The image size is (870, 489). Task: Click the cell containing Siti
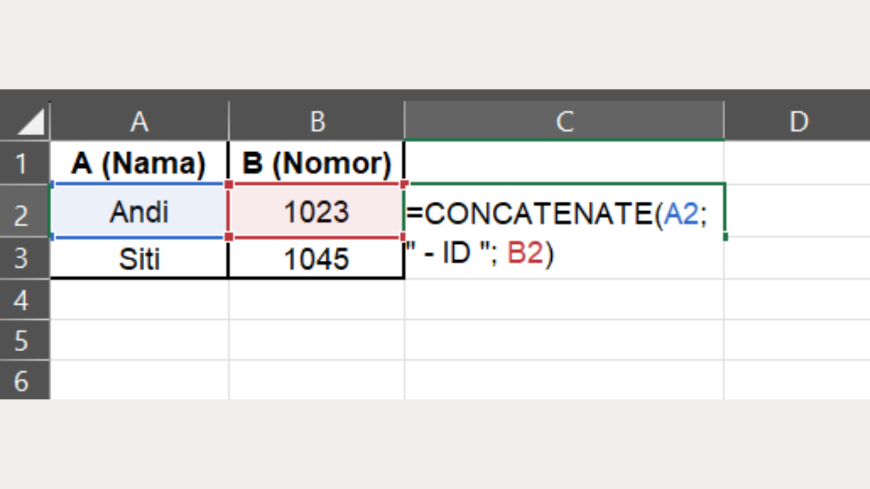(139, 258)
